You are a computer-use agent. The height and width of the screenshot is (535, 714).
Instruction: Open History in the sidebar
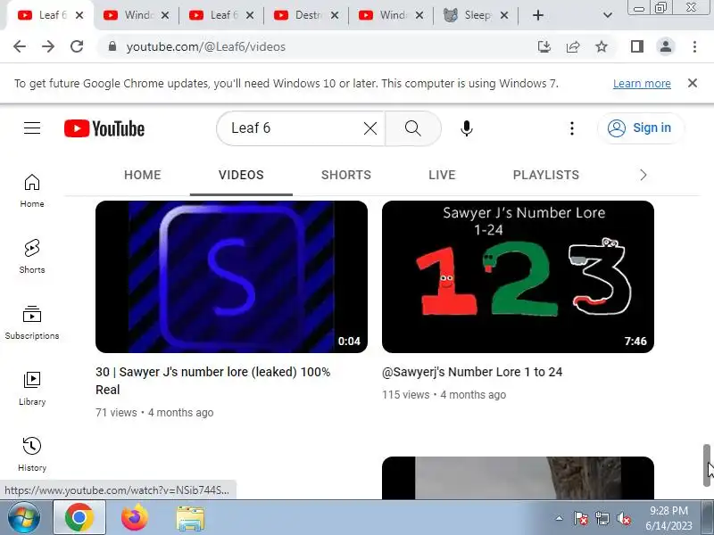click(32, 454)
